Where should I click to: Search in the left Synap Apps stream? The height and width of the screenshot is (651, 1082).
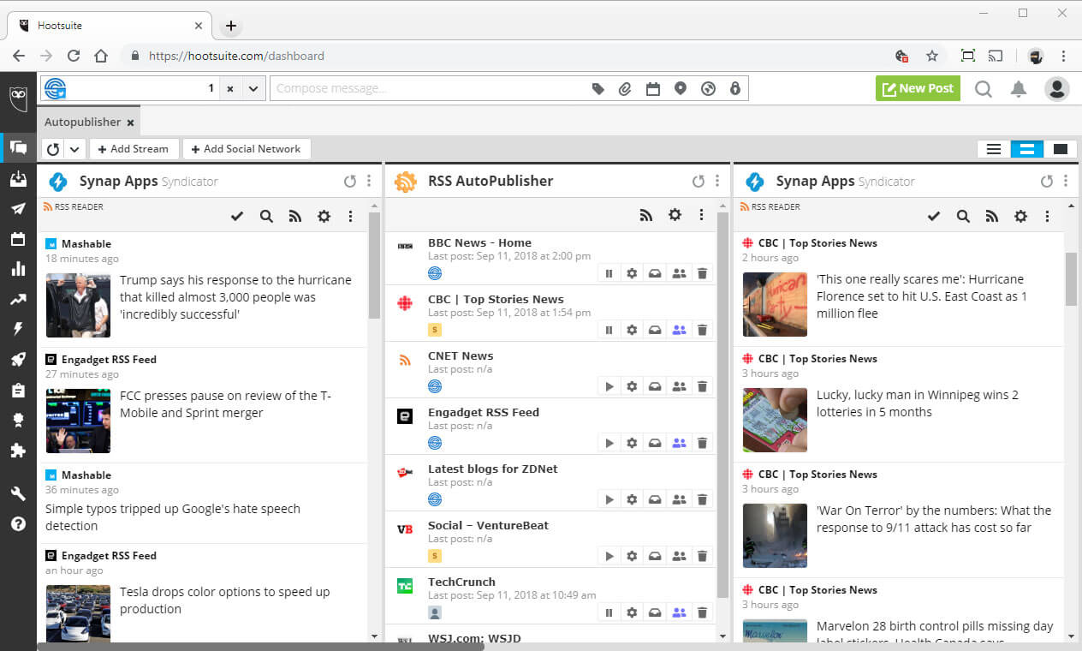coord(266,217)
